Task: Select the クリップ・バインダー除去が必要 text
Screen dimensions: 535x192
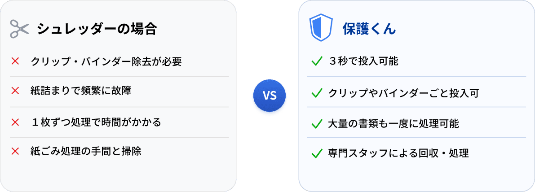Action: (106, 61)
